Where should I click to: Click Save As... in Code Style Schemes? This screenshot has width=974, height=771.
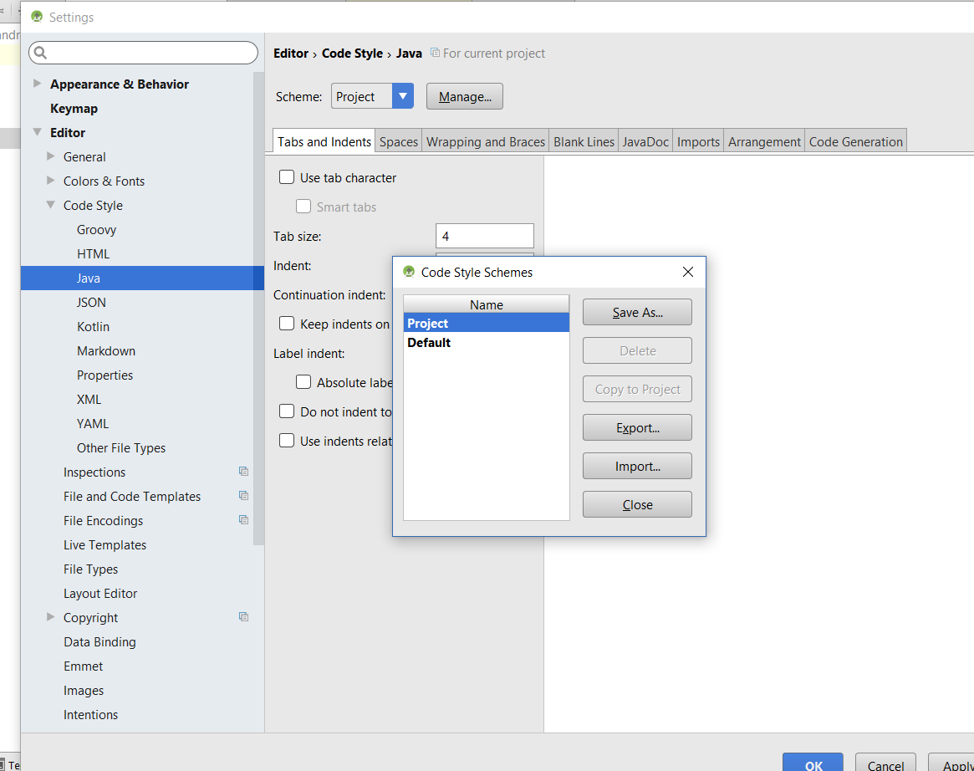pos(637,312)
